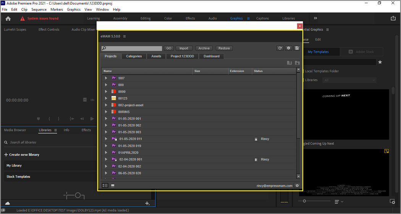Expand the 01APRIL2020 project
The height and width of the screenshot is (214, 401).
106,152
